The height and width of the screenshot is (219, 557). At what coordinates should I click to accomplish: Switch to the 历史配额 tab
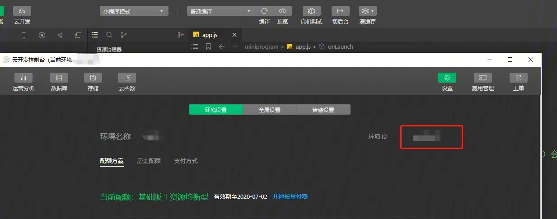149,161
